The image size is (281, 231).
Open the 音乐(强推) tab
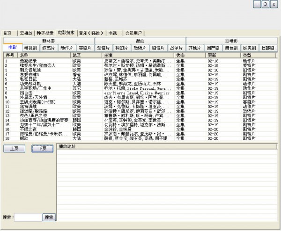pos(91,33)
